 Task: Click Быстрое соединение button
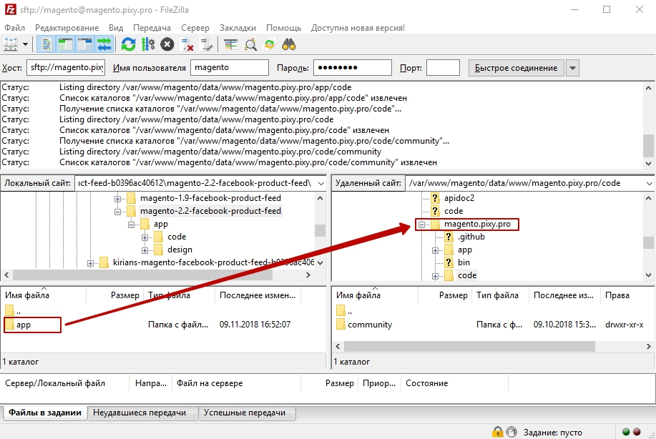coord(516,68)
